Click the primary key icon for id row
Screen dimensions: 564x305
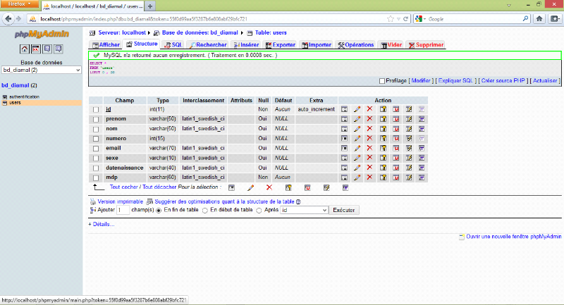pos(383,109)
